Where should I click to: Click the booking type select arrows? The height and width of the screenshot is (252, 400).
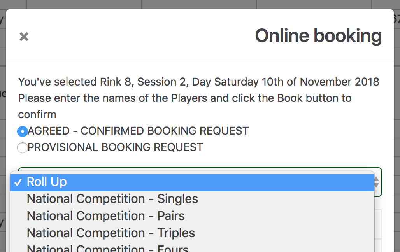point(377,182)
